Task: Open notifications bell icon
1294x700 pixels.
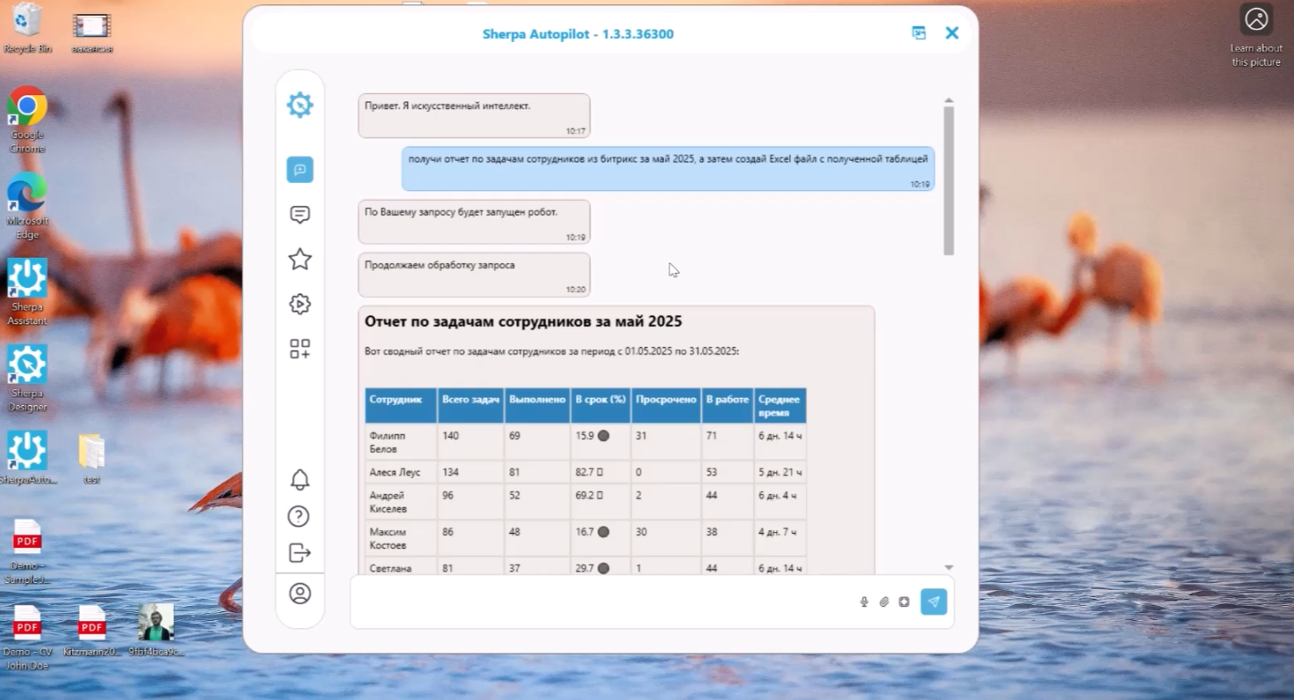Action: point(300,480)
